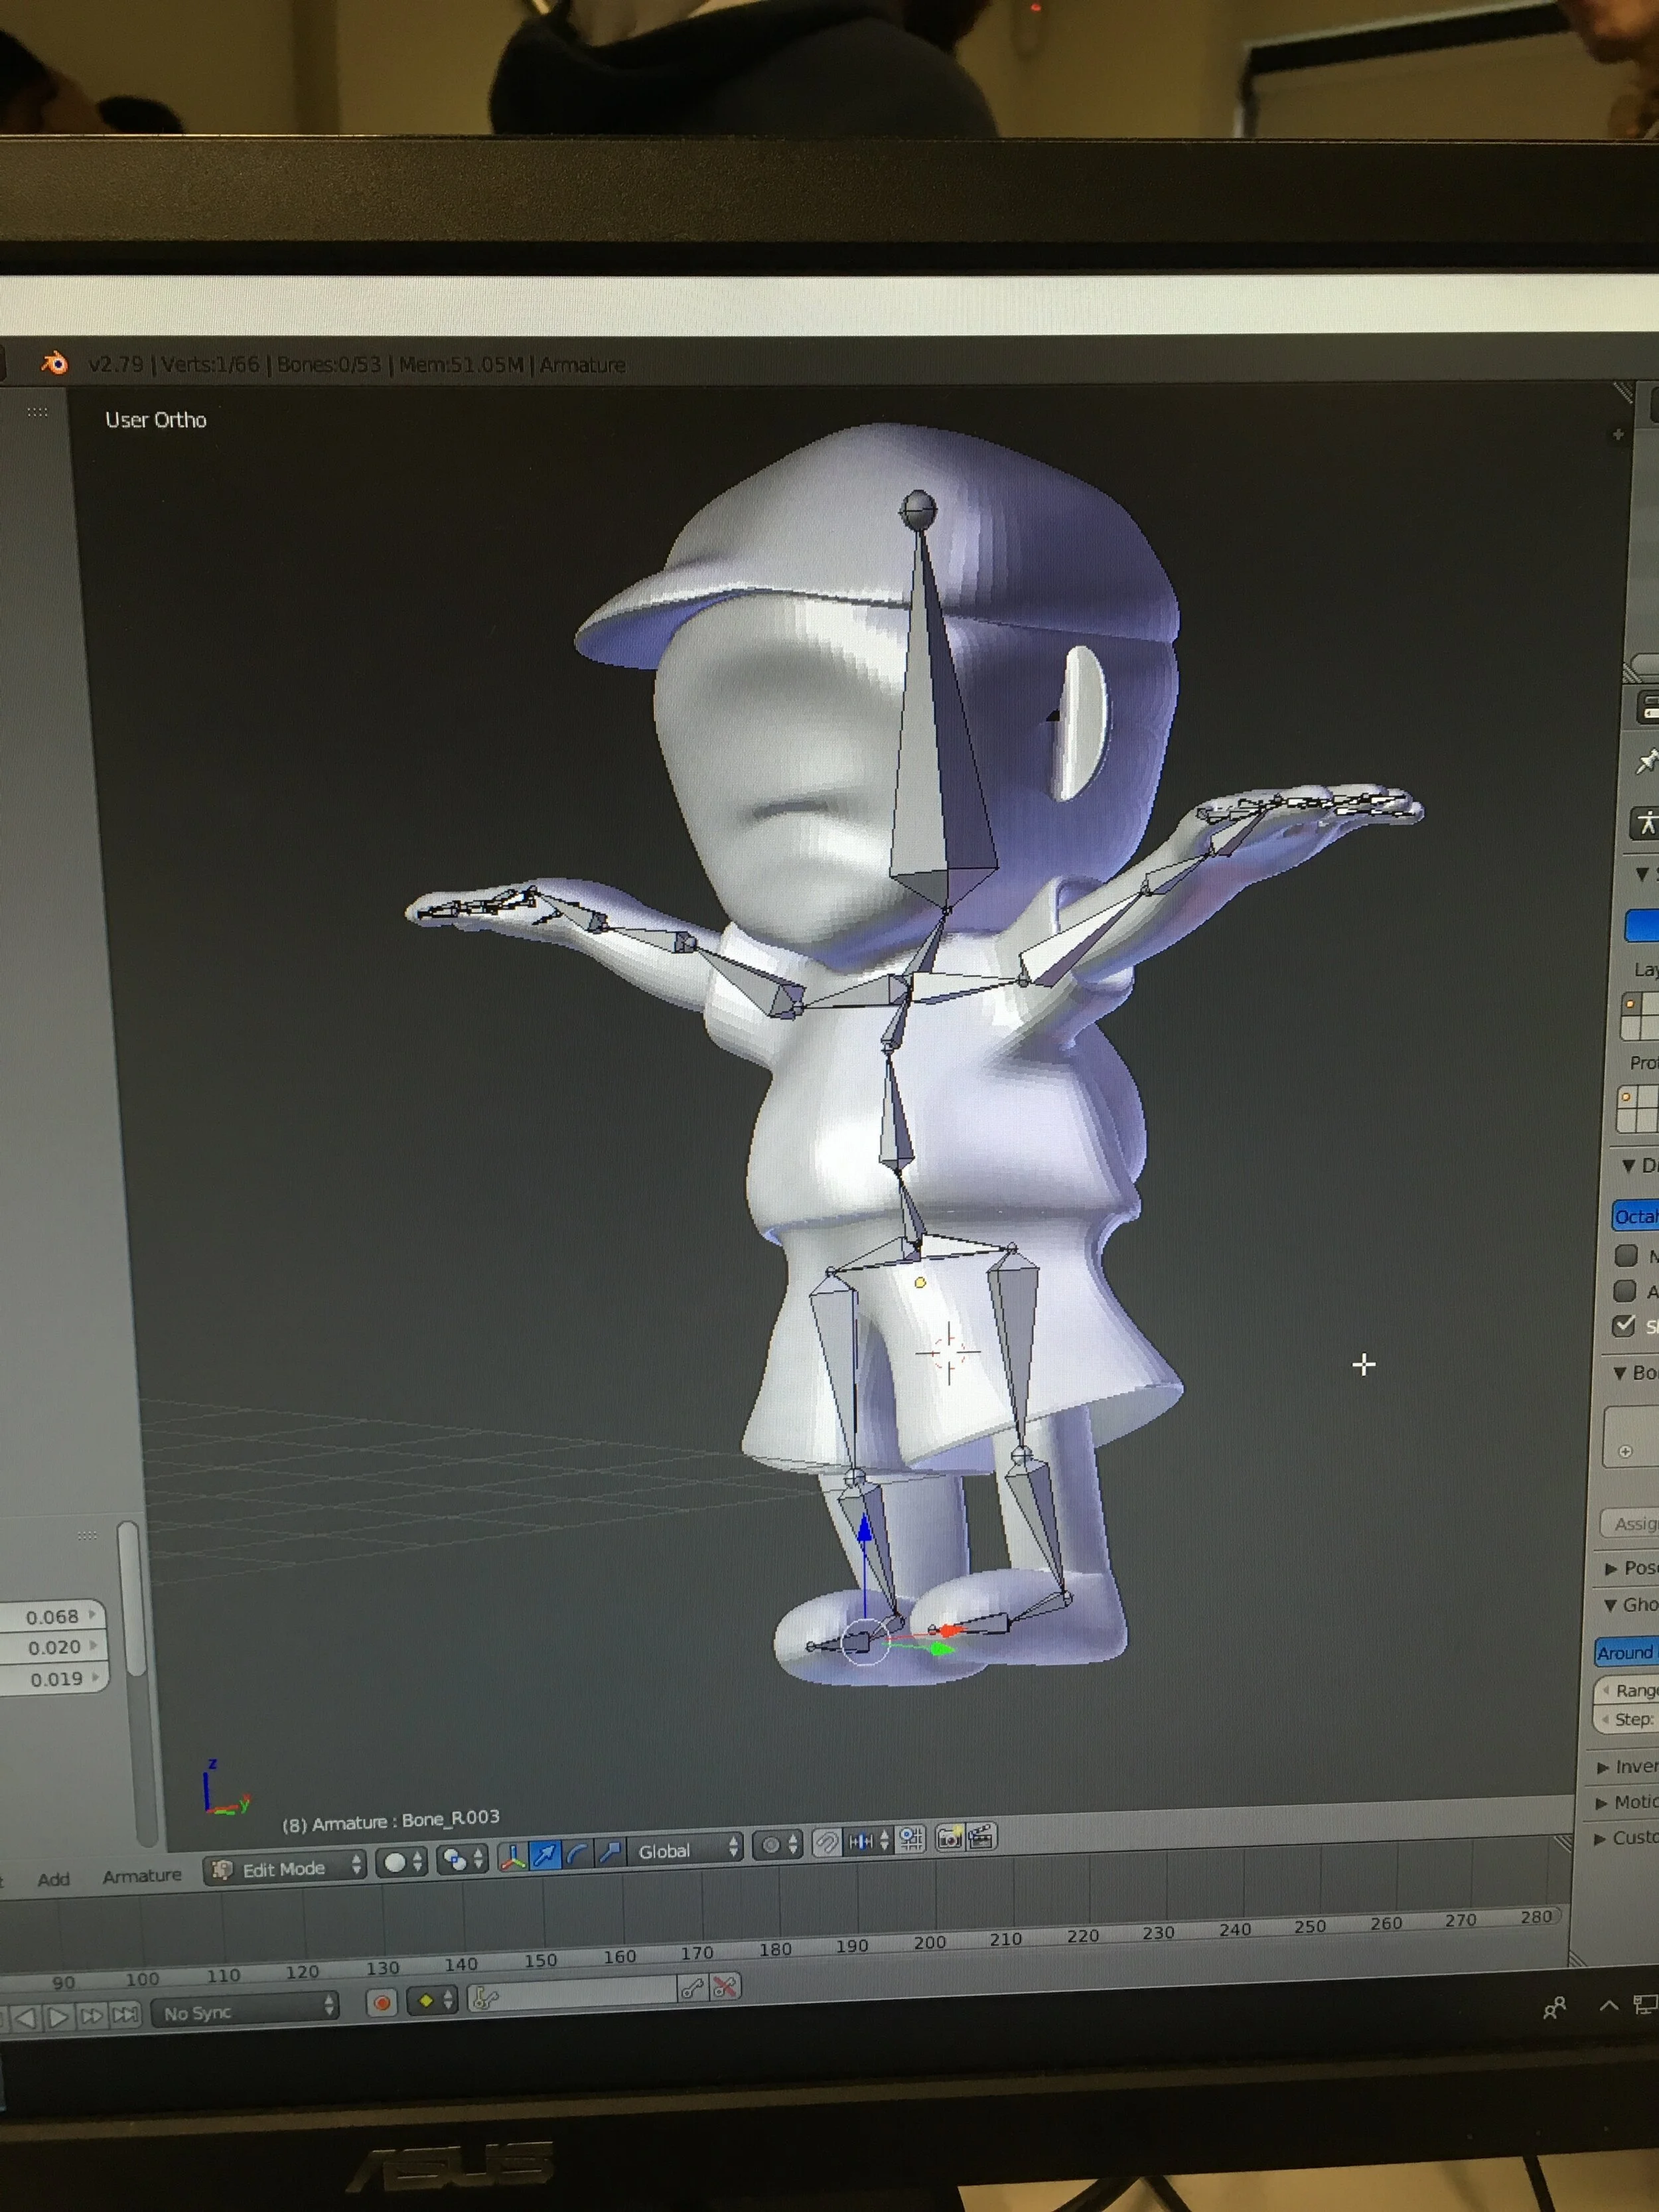Enable the first unchecked display checkbox below Octahedral
Screen dimensions: 1659x2212
click(1626, 1255)
